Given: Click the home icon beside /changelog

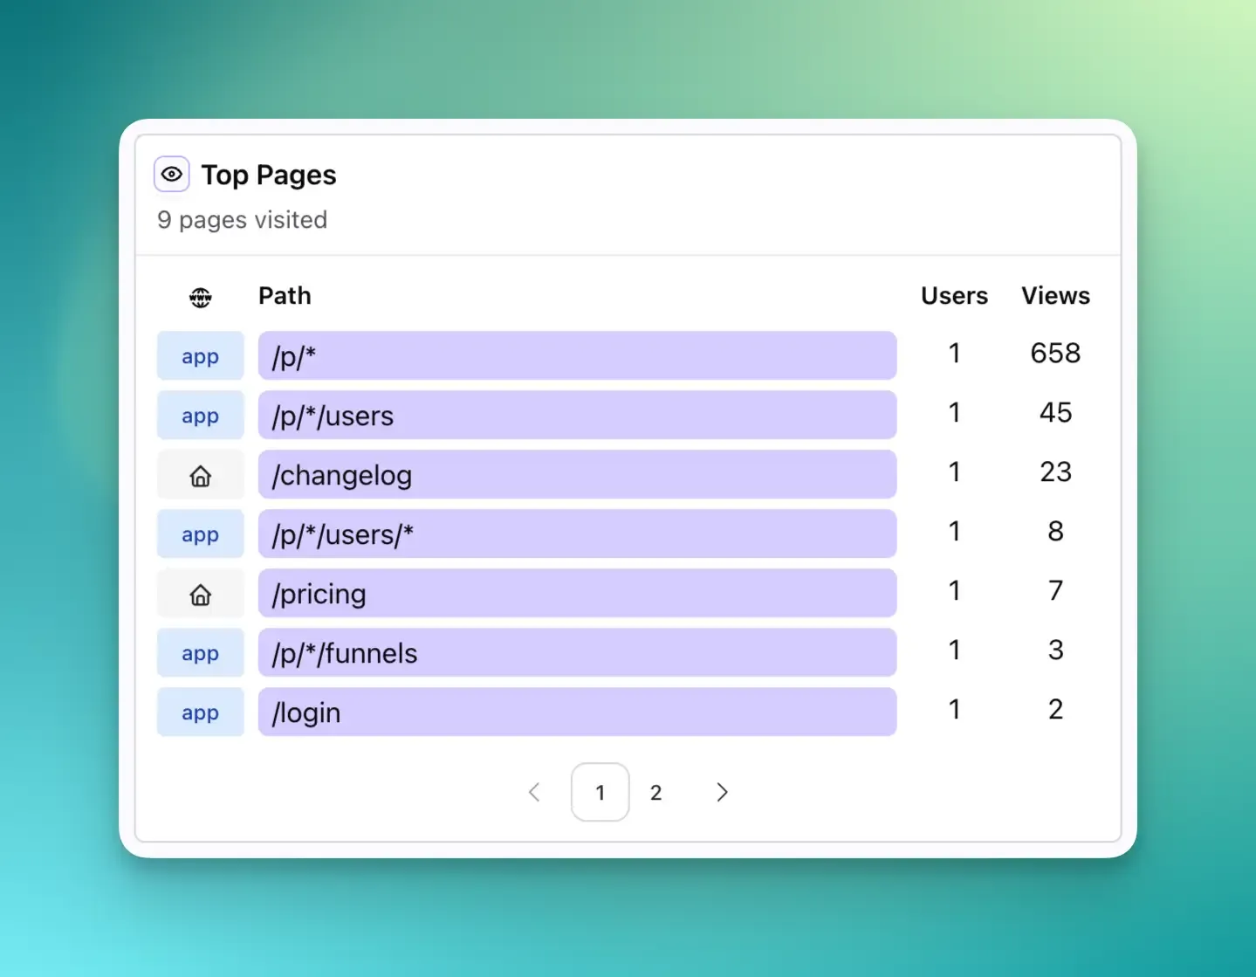Looking at the screenshot, I should pos(200,474).
